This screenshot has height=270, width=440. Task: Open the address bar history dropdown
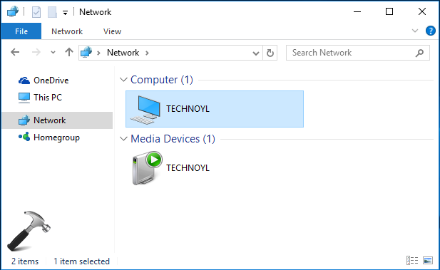[x=255, y=53]
